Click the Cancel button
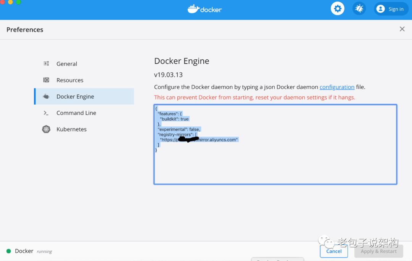This screenshot has height=261, width=412. (334, 251)
